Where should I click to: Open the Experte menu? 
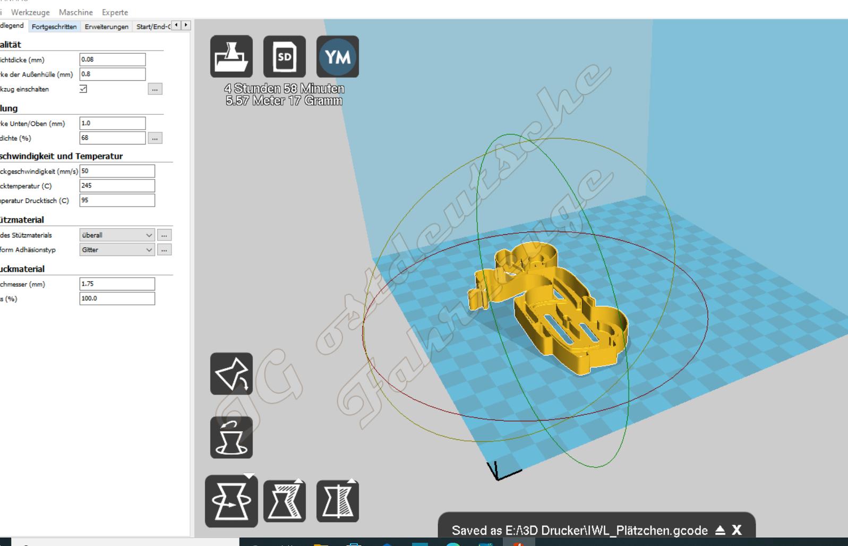[x=115, y=12]
